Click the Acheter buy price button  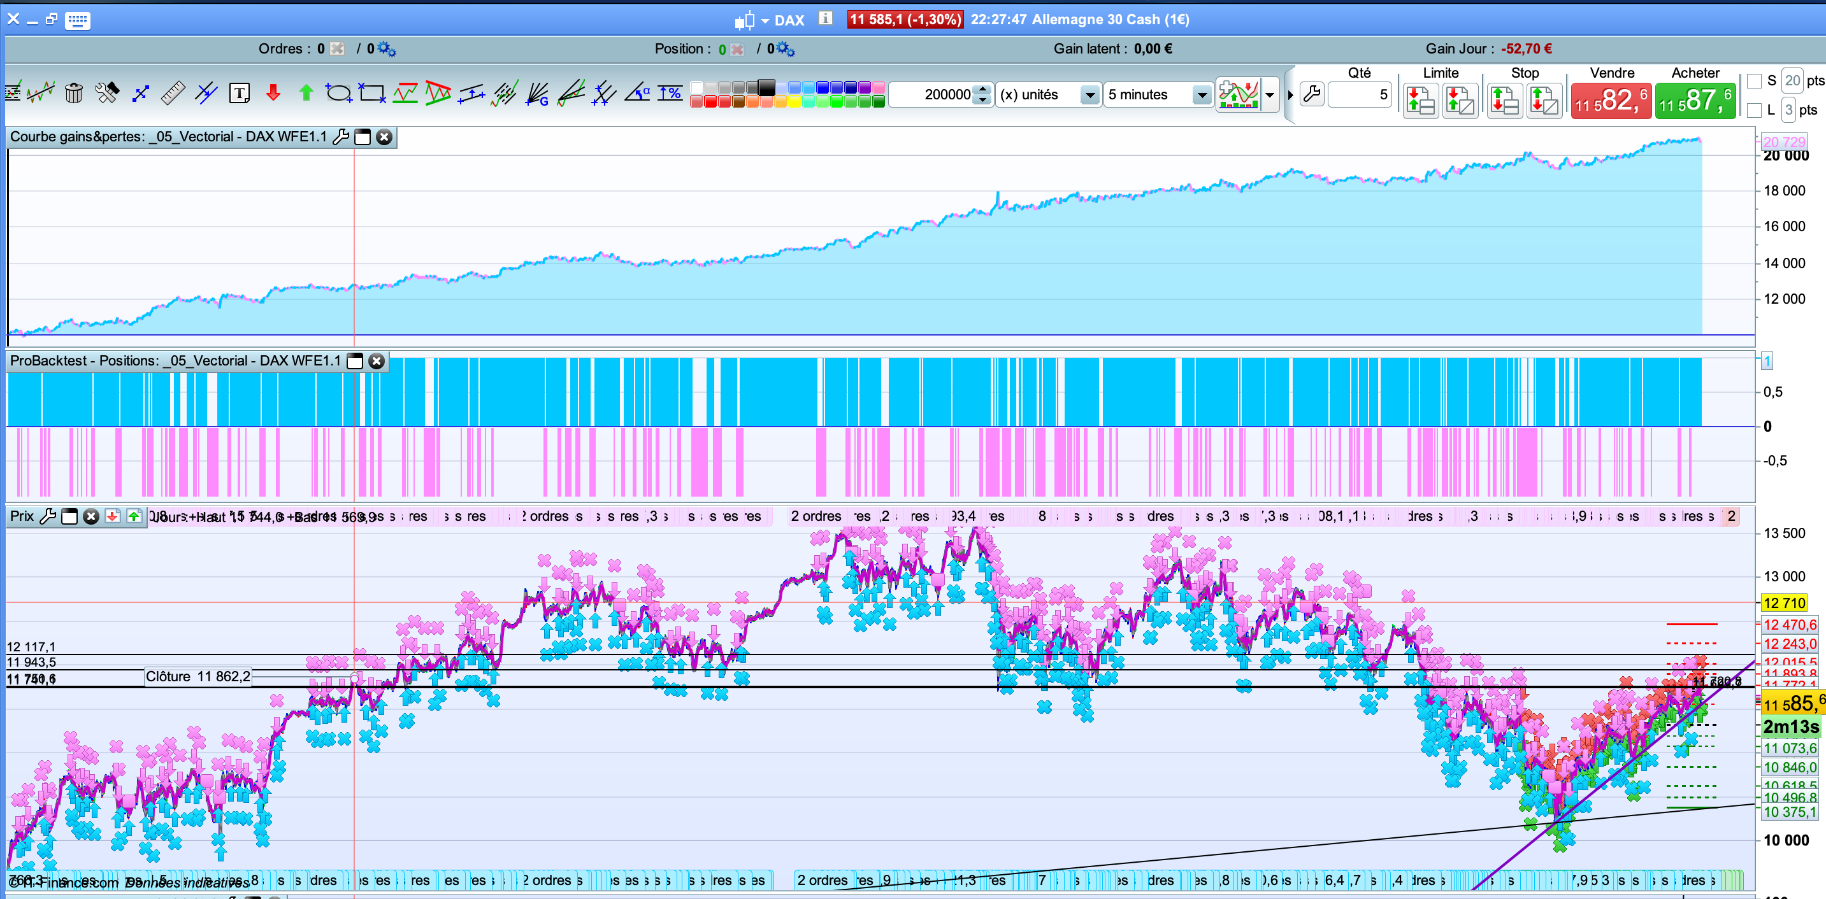(1695, 101)
